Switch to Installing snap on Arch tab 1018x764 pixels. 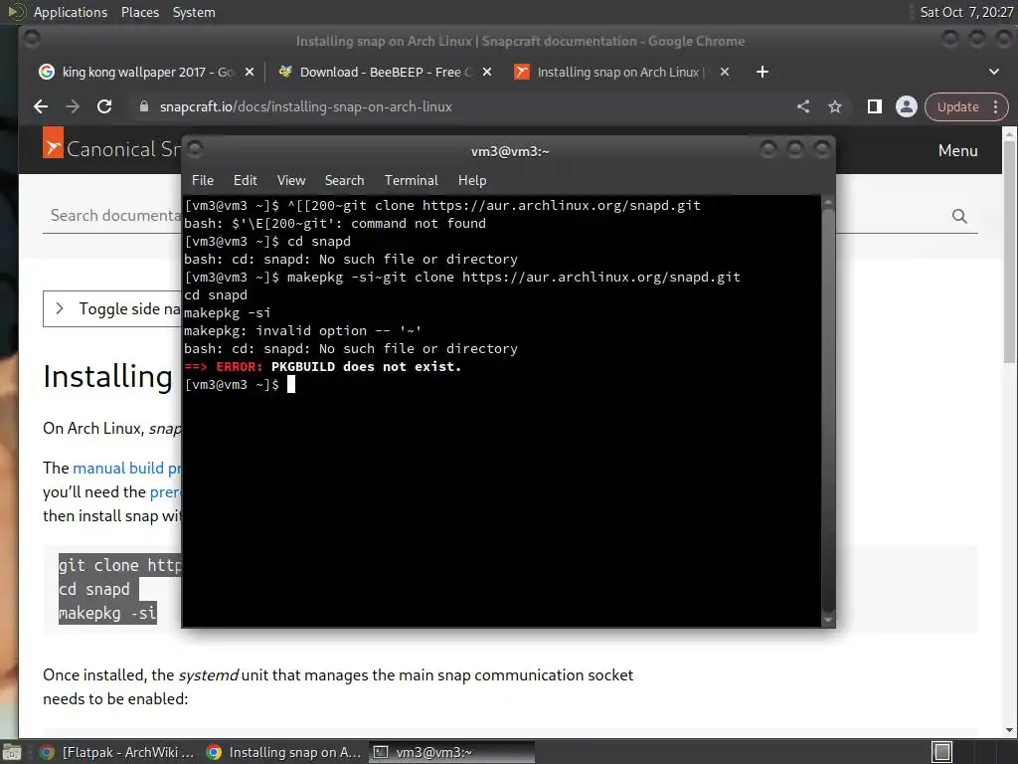click(616, 72)
